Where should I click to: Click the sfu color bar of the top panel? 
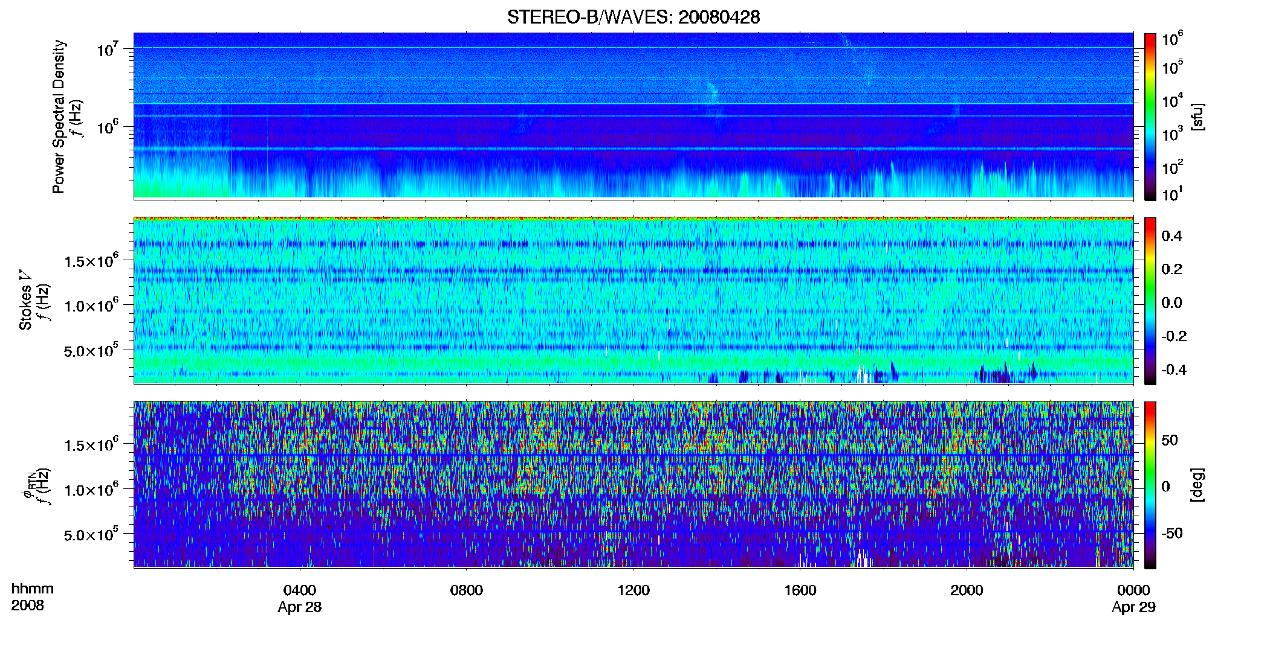point(1150,117)
